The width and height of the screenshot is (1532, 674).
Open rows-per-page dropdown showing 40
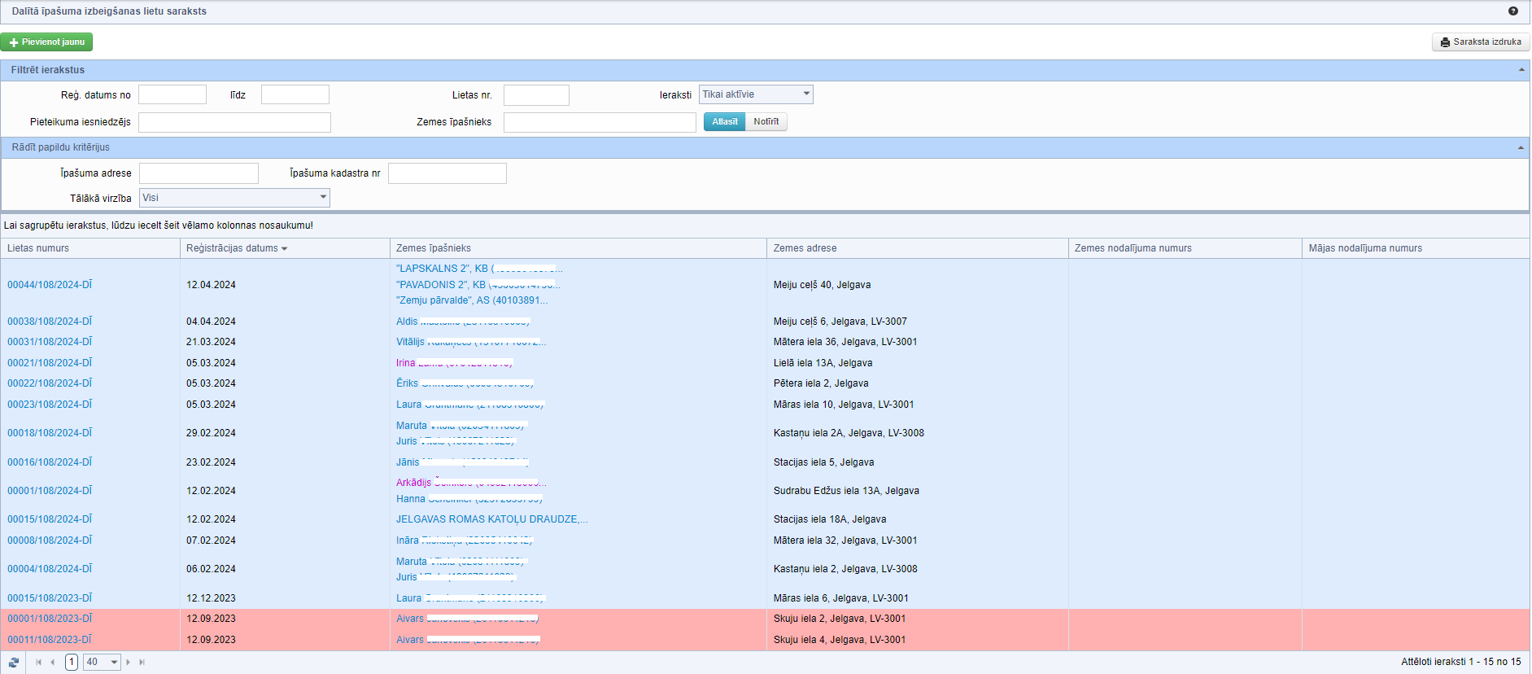(103, 662)
